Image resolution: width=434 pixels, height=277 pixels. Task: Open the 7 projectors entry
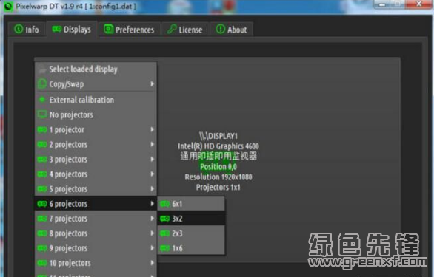coord(96,219)
